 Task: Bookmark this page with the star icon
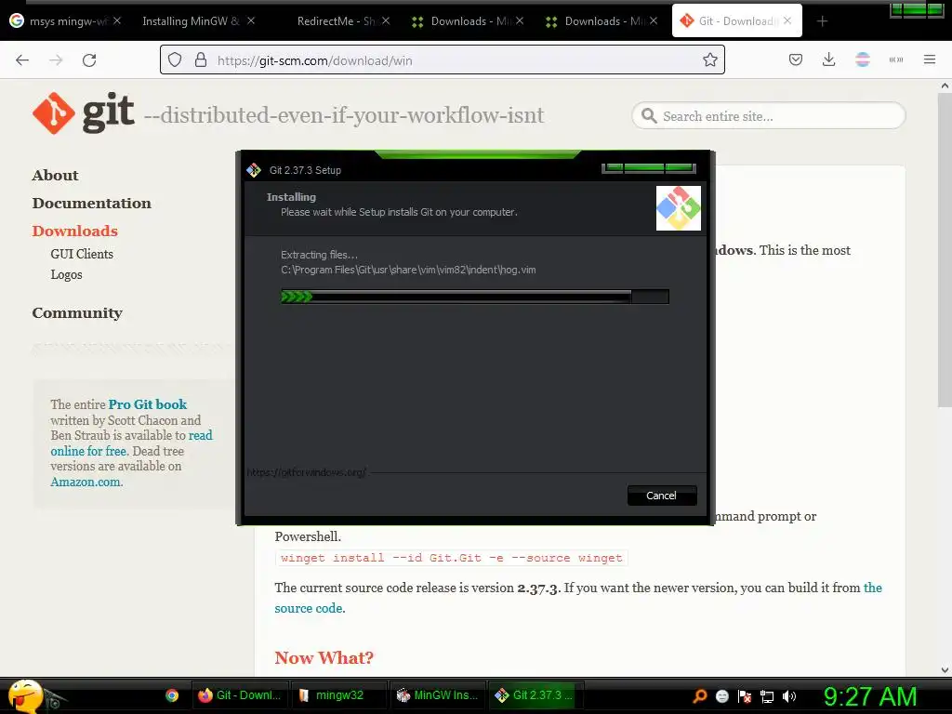(709, 60)
